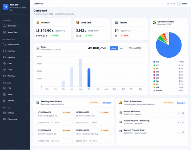Click the Logistics truck icon
The height and width of the screenshot is (150, 191).
(4, 57)
